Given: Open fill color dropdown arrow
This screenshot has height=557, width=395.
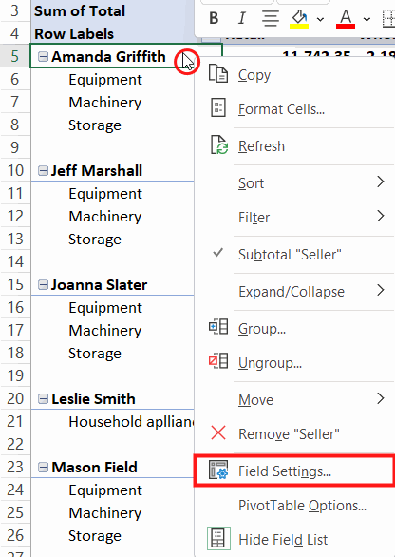Looking at the screenshot, I should point(320,19).
